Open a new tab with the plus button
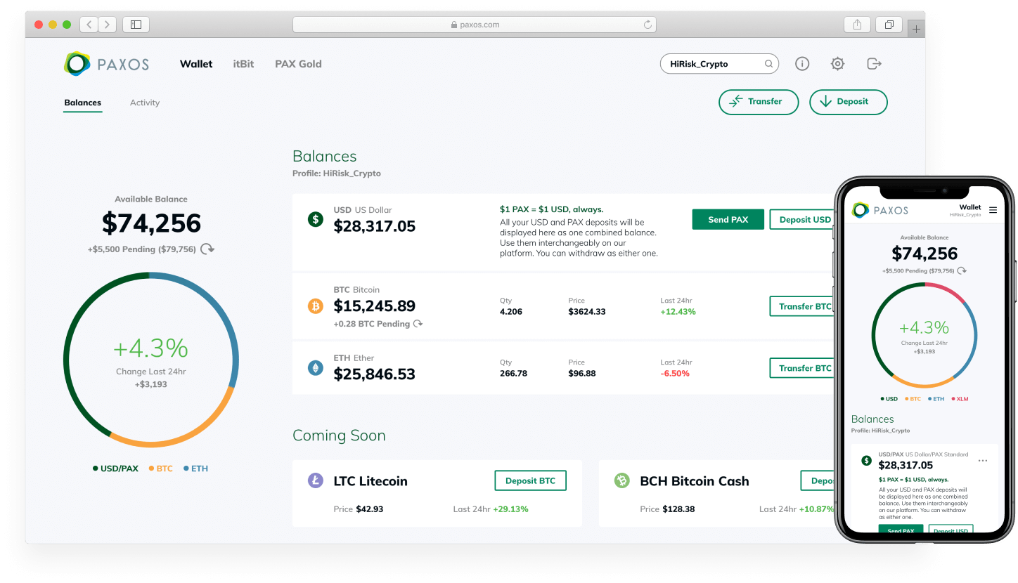The width and height of the screenshot is (1018, 583). pos(916,29)
